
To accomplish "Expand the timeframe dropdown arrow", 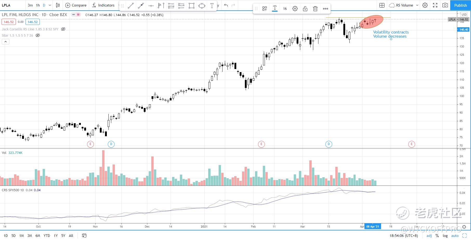I will click(50, 5).
